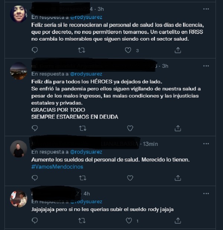223x230 pixels.
Task: Share the HÉROES tweet
Action: 178,128
